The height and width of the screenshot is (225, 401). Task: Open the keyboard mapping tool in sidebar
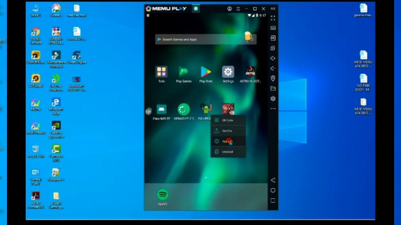tap(273, 28)
